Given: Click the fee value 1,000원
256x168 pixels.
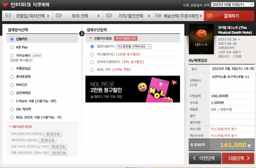Looking at the screenshot, I should click(x=217, y=103).
